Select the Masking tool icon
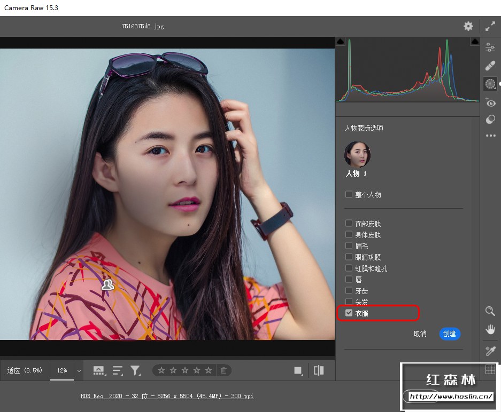 click(490, 84)
